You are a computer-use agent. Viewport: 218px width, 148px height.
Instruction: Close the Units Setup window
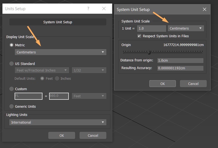pyautogui.click(x=104, y=9)
